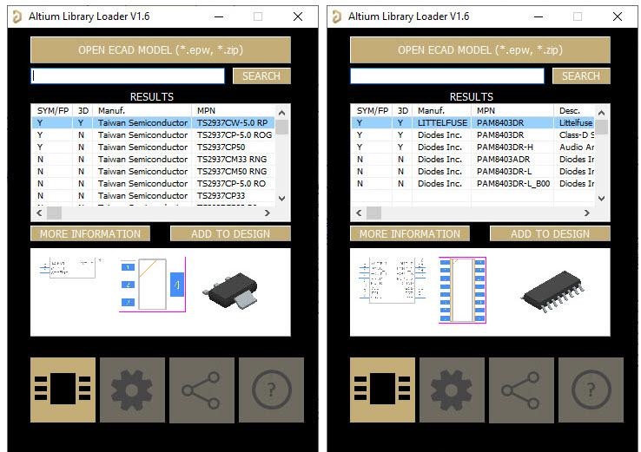
Task: Select the TS2937CP-5.0 ROG result row
Action: tap(153, 134)
